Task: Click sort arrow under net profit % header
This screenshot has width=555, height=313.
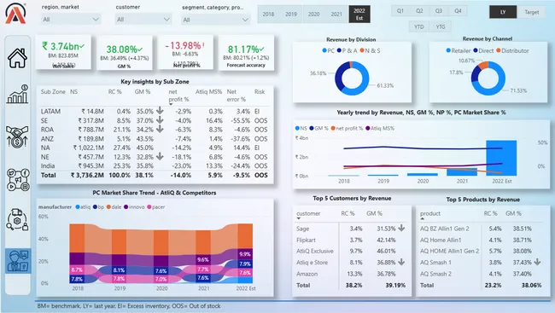Action: pyautogui.click(x=171, y=104)
